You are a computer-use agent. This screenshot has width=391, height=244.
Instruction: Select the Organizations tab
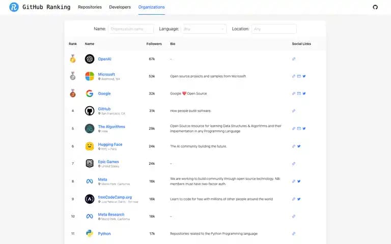[x=151, y=7]
